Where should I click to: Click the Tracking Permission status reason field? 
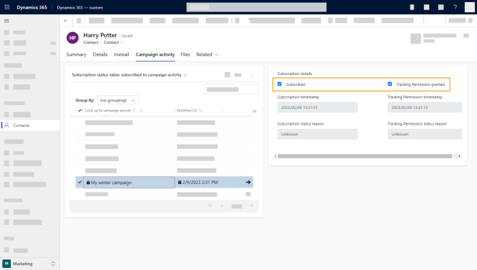tap(425, 134)
